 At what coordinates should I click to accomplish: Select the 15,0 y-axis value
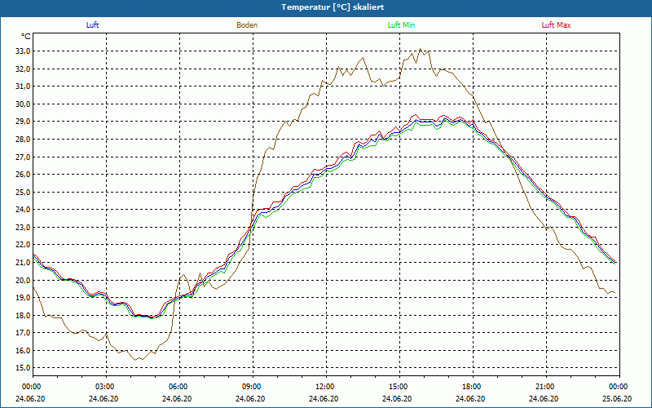click(22, 368)
